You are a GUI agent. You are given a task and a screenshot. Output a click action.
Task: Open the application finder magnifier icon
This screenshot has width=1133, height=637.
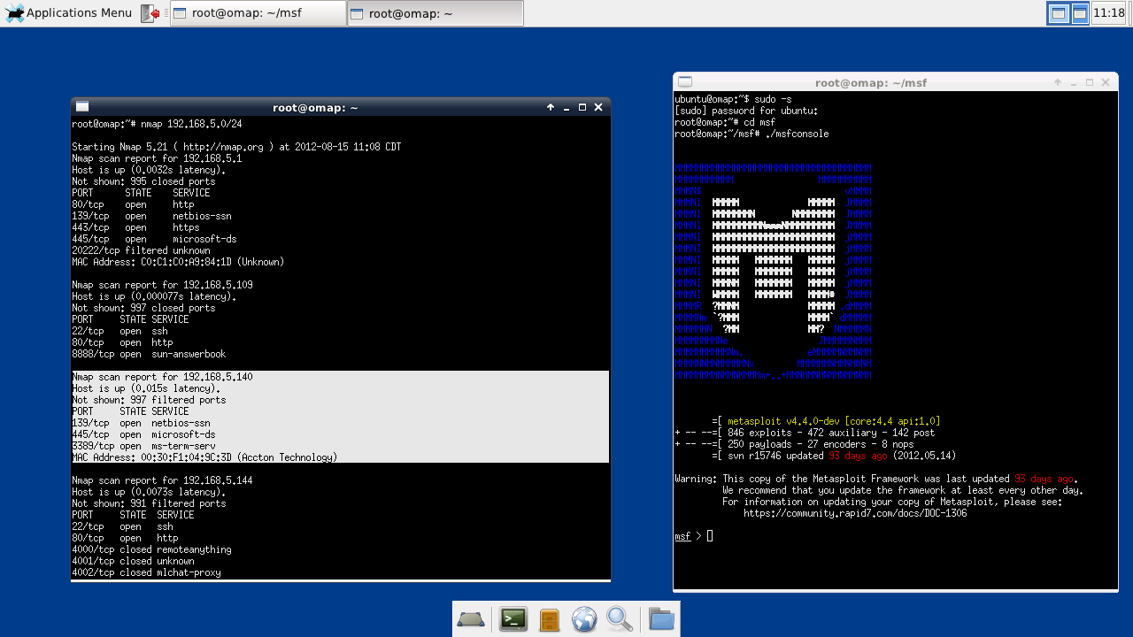(x=620, y=619)
